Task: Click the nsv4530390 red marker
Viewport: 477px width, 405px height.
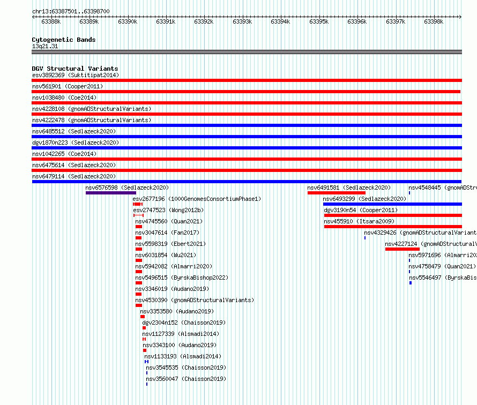Action: (139, 305)
